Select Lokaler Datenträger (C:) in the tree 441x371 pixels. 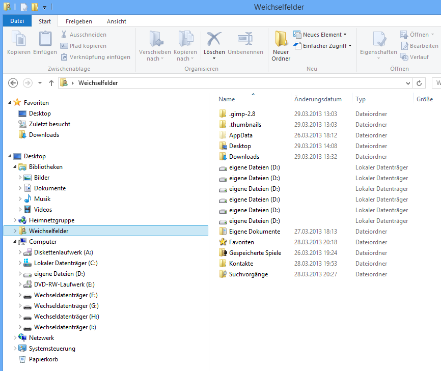point(66,263)
